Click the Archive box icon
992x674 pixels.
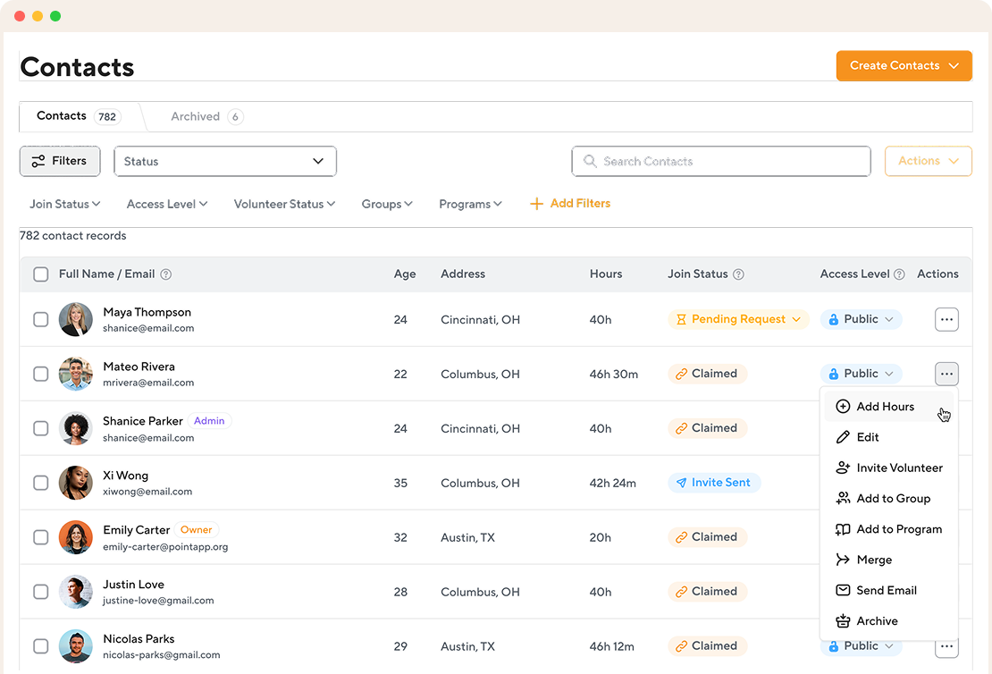coord(843,621)
